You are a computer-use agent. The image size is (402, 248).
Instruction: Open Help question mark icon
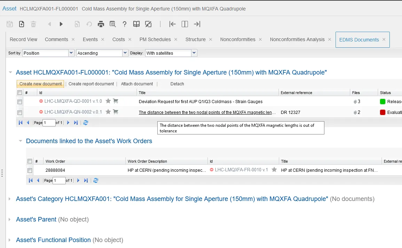[x=124, y=24]
